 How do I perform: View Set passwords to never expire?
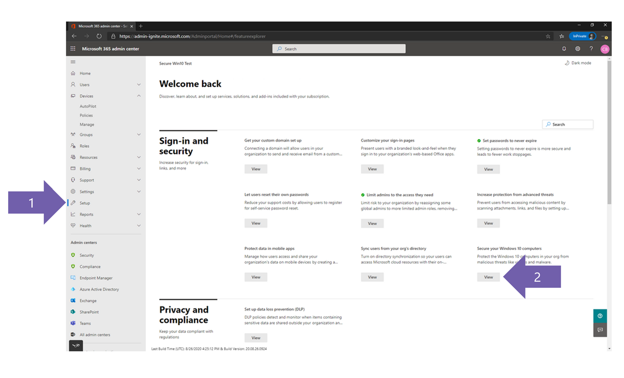point(488,169)
